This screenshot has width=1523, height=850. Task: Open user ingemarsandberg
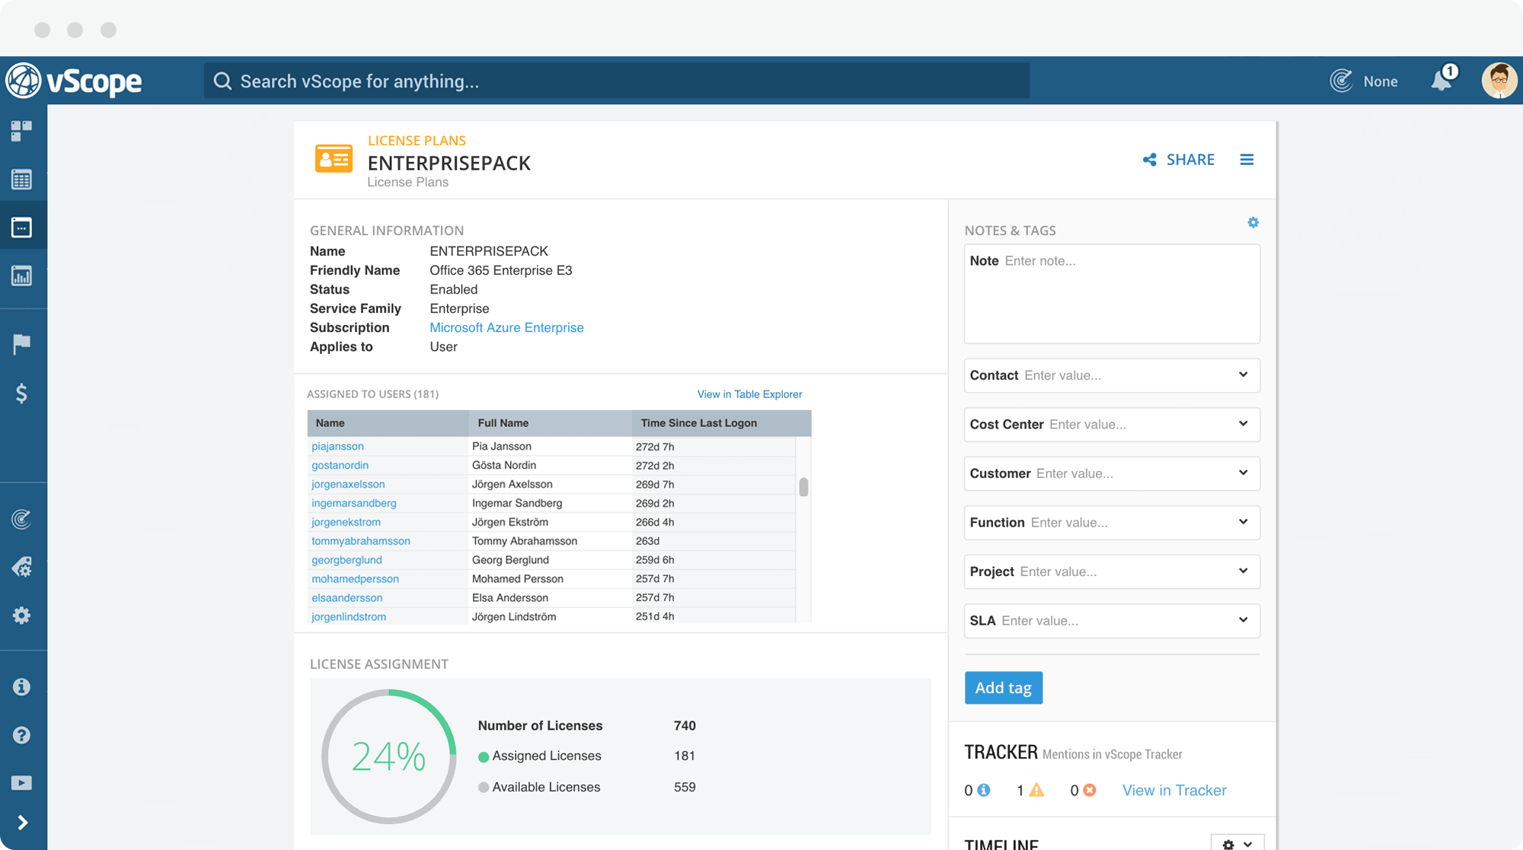click(x=354, y=503)
